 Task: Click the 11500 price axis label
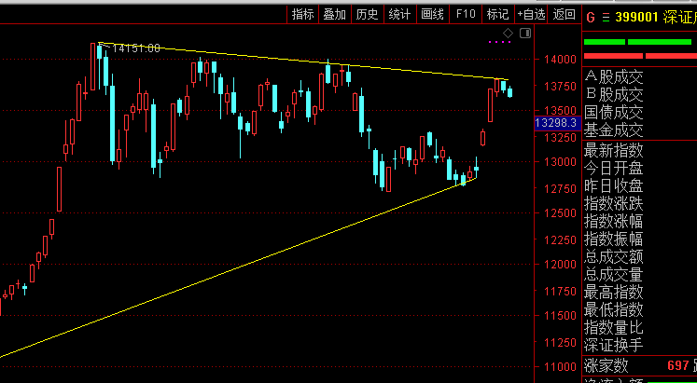click(558, 316)
